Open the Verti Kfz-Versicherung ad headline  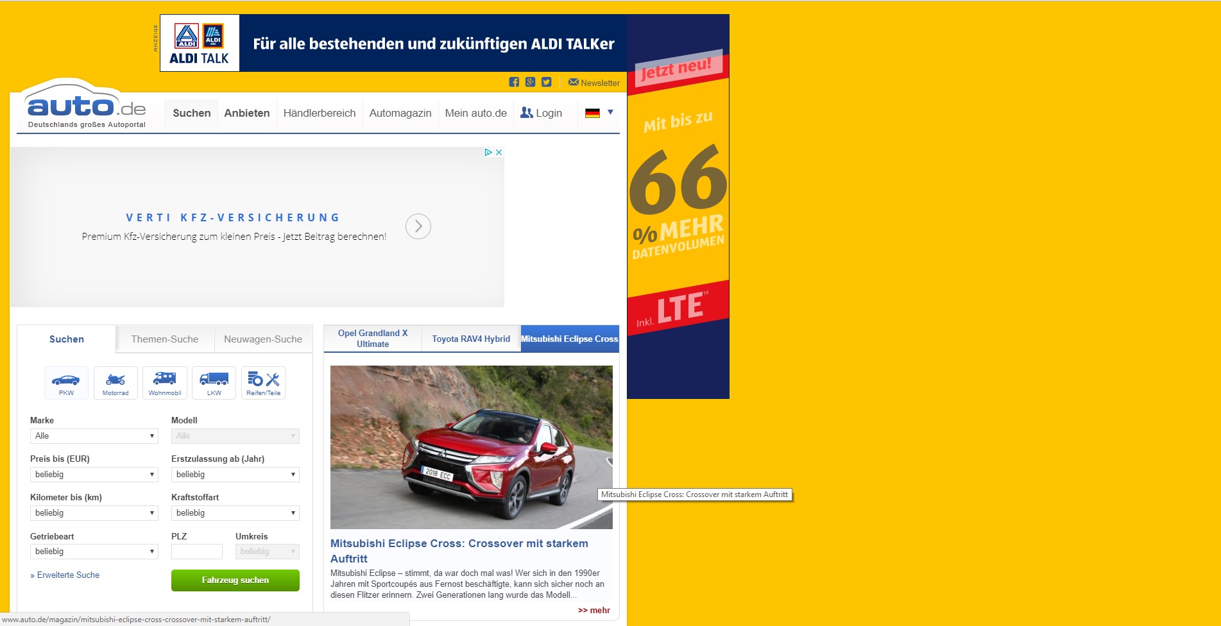click(x=233, y=217)
